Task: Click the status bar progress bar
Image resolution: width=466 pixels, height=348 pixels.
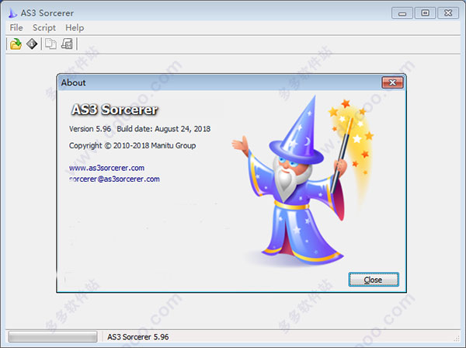Action: (x=53, y=336)
